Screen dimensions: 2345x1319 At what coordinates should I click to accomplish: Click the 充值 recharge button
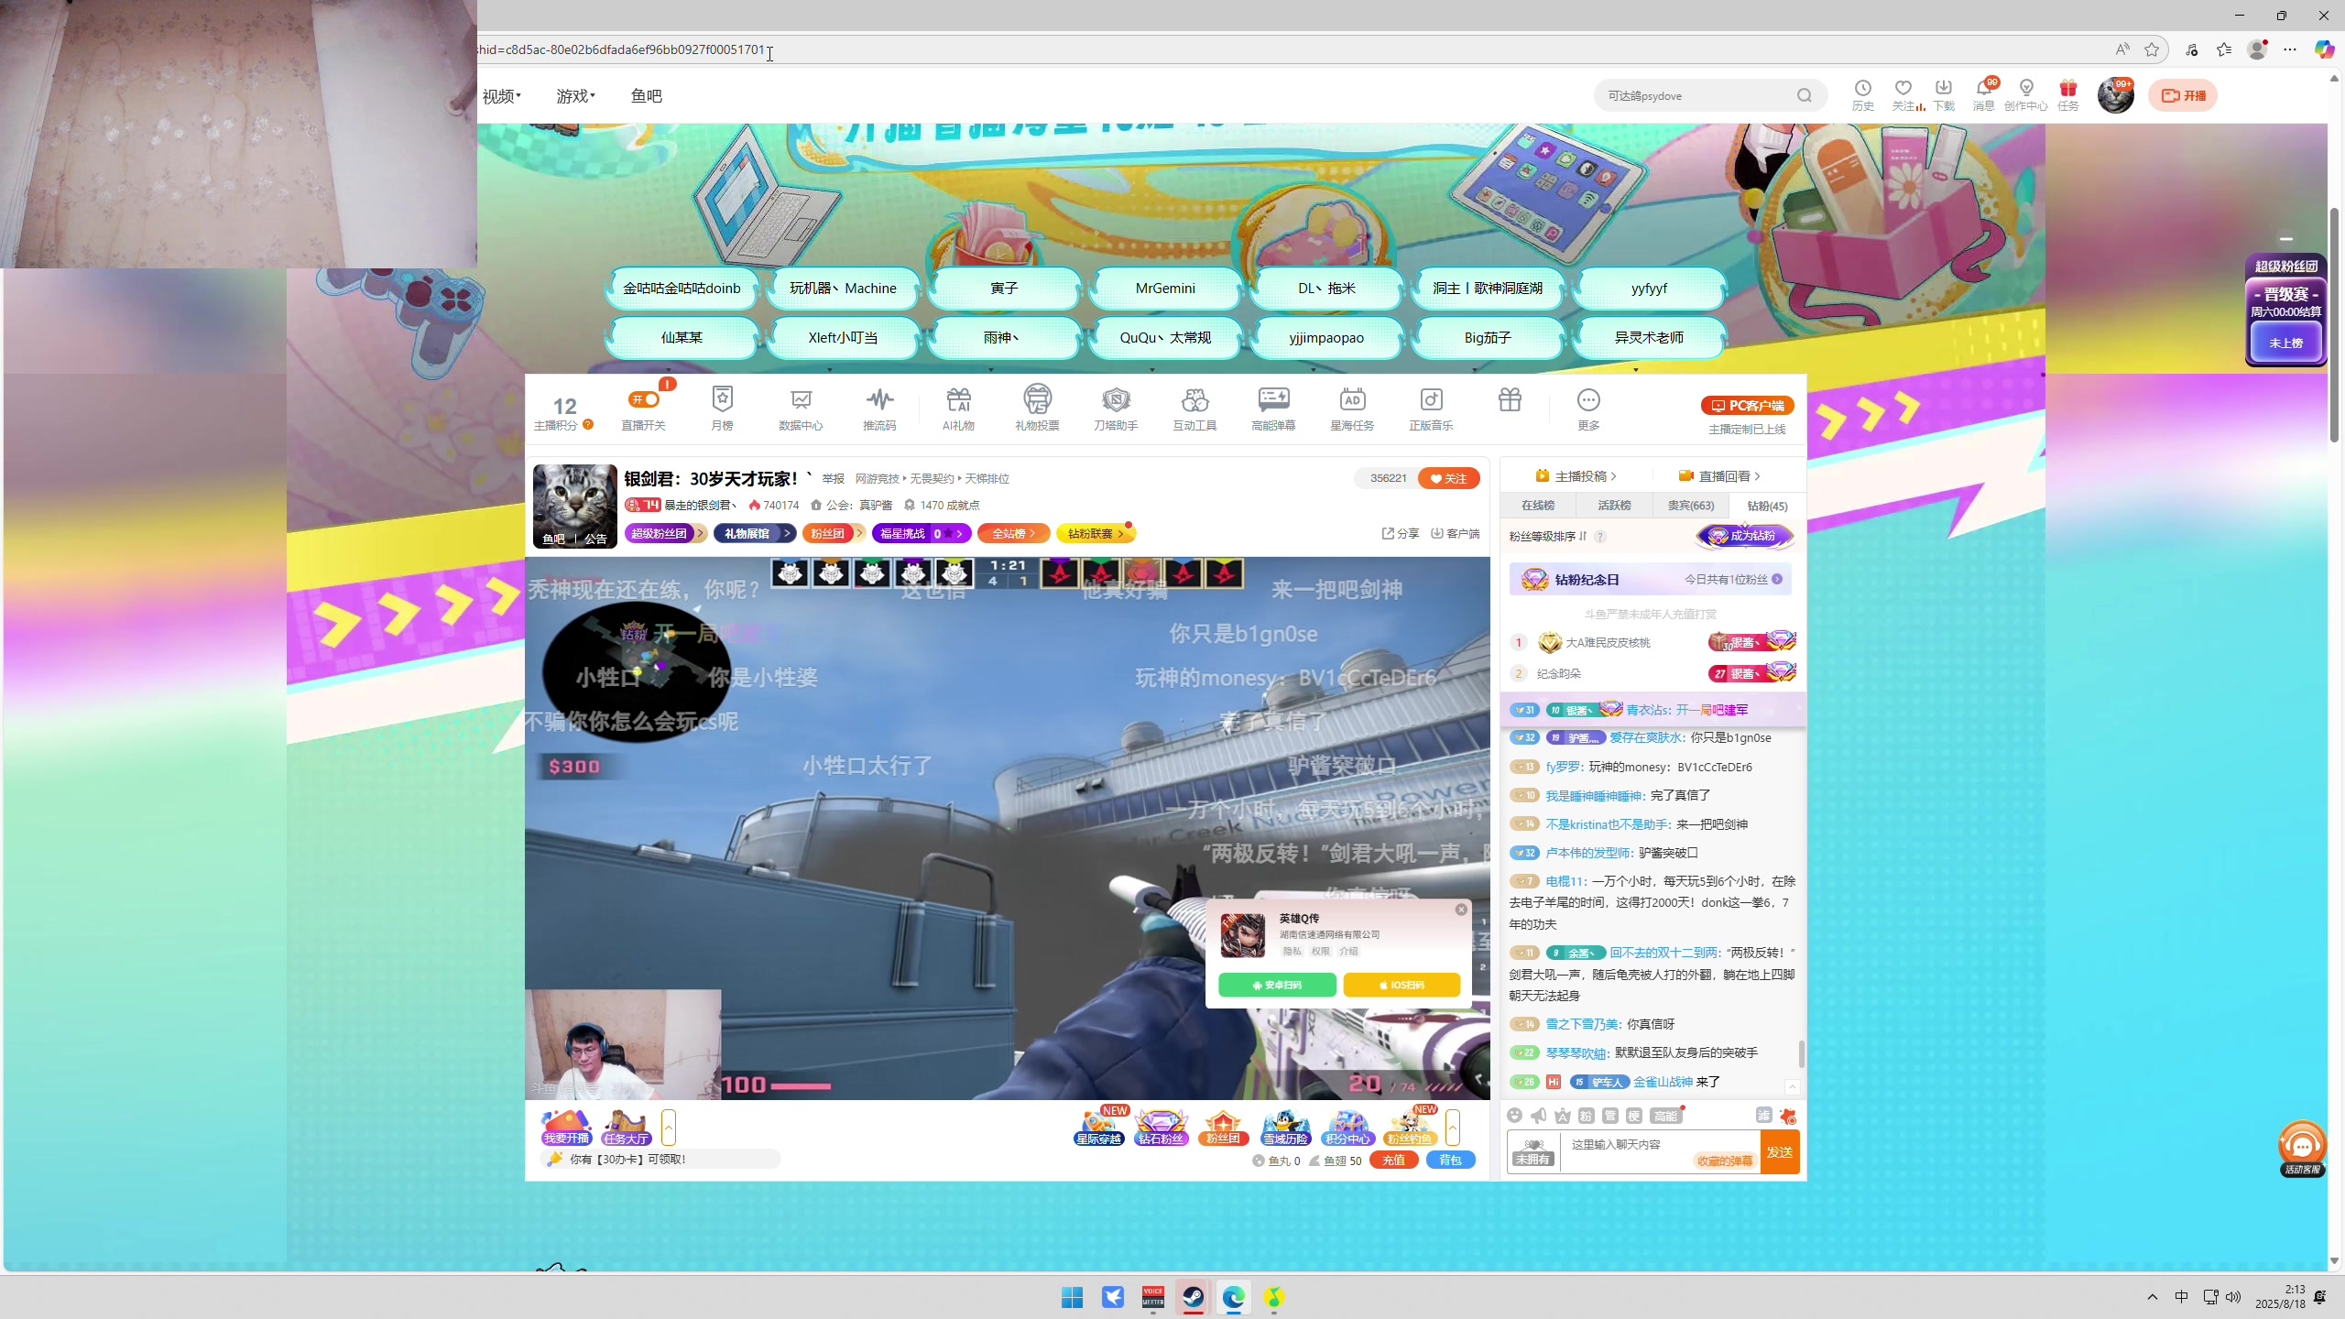1393,1160
